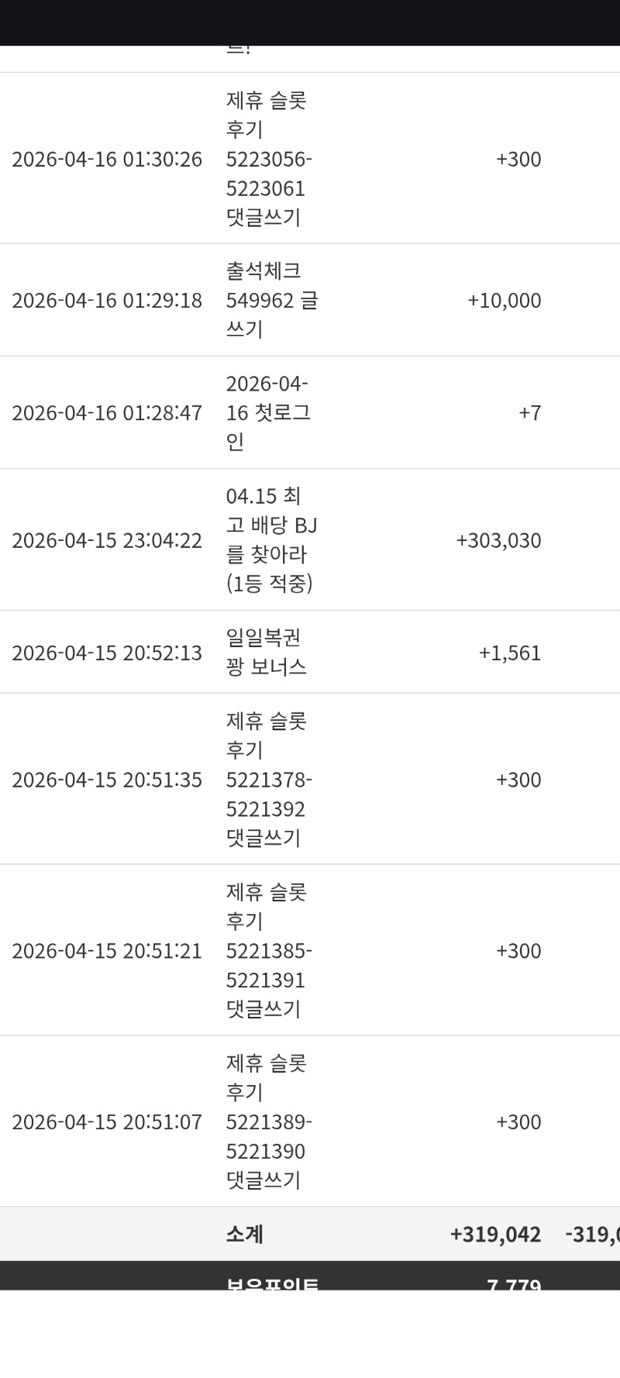620x1378 pixels.
Task: Select the +10,000 points amount
Action: [x=504, y=300]
